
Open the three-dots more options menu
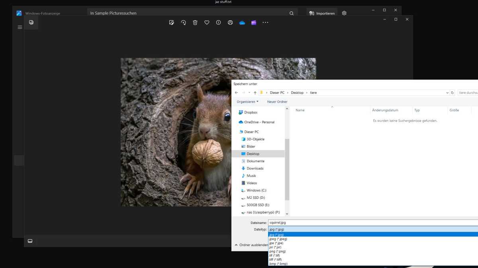(265, 23)
